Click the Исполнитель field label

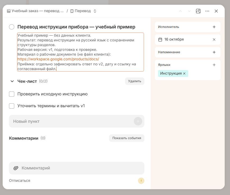coord(169,27)
